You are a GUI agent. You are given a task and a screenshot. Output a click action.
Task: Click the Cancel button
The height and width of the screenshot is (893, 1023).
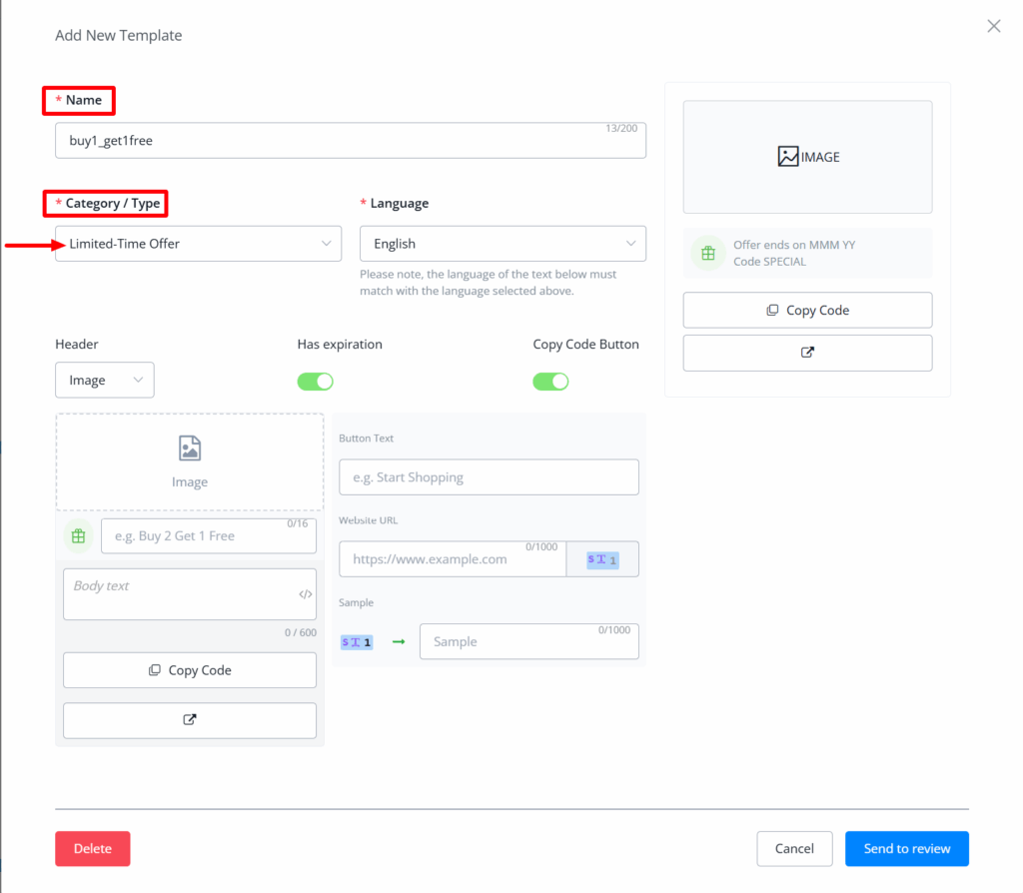793,849
